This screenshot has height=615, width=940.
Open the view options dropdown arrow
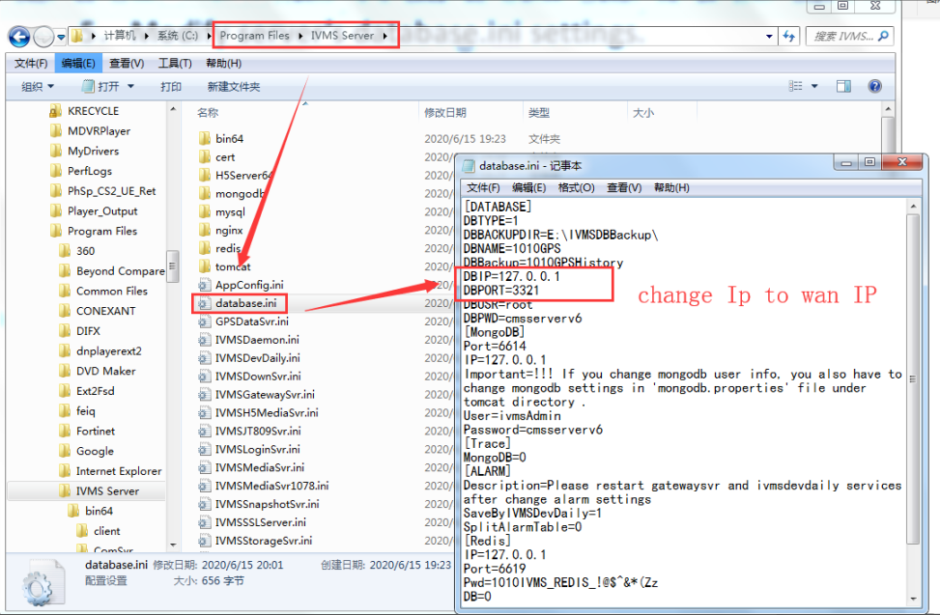point(814,86)
